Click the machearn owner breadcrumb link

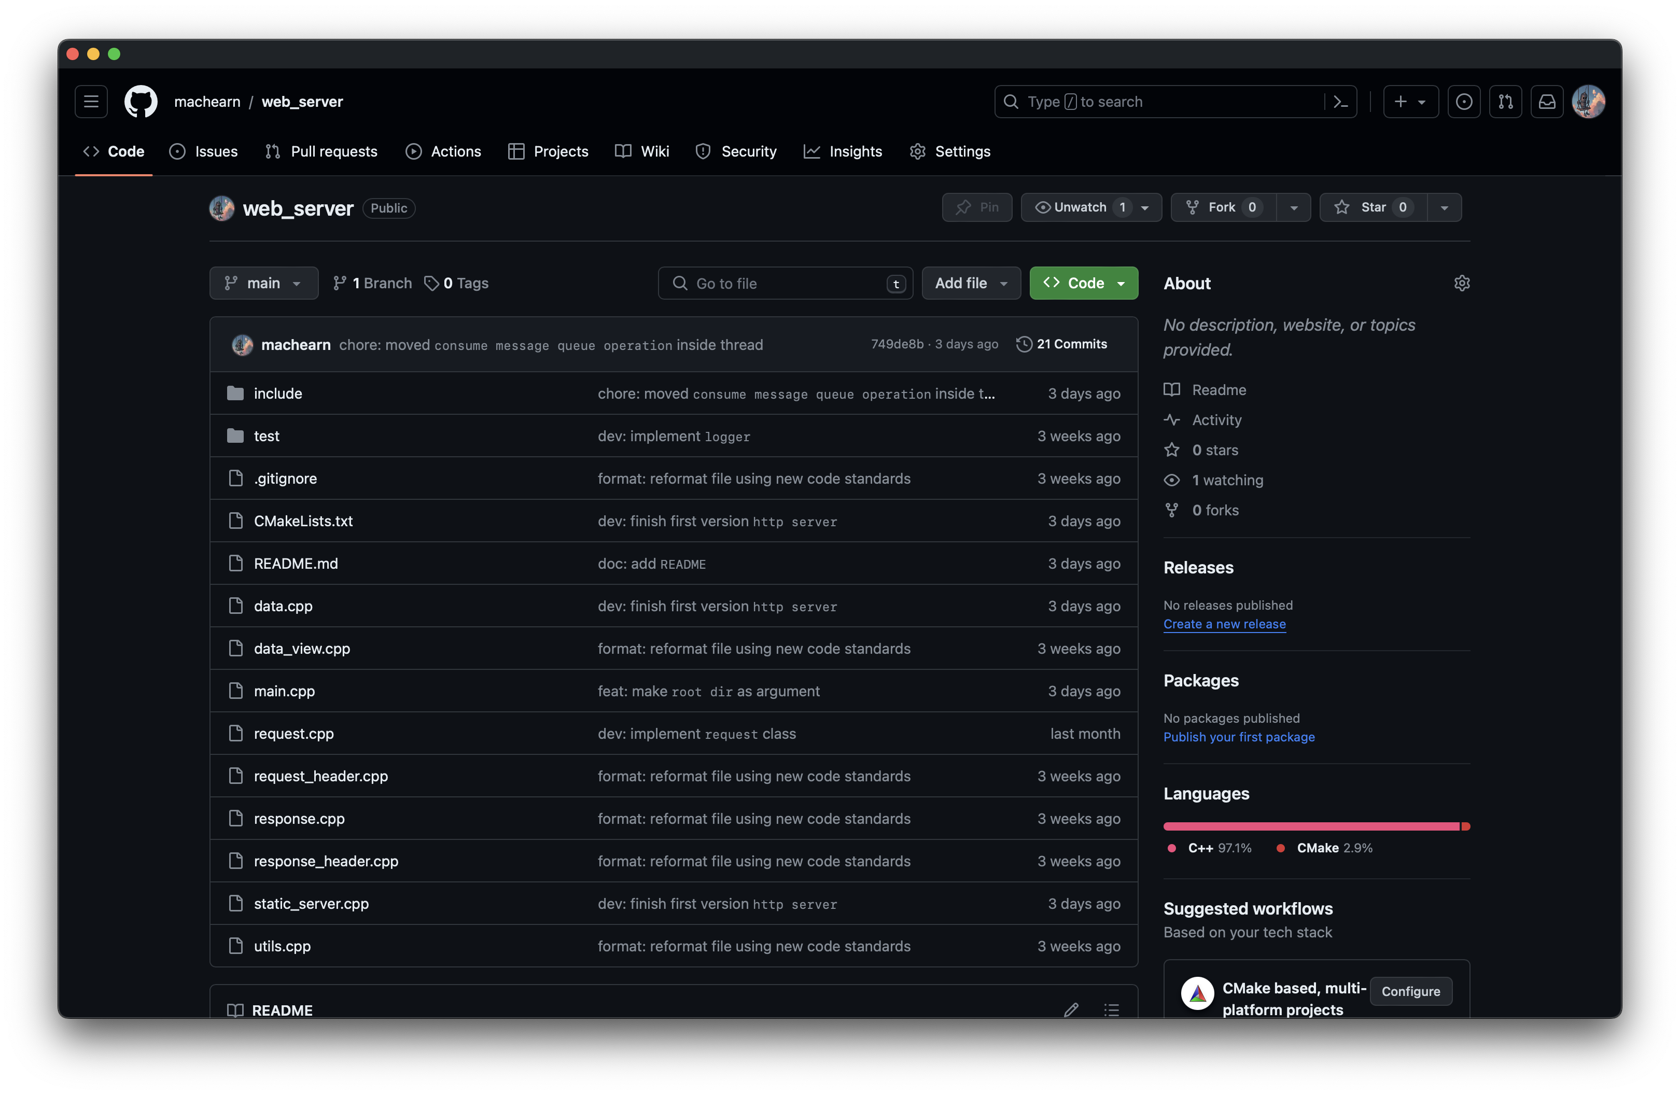click(x=207, y=102)
